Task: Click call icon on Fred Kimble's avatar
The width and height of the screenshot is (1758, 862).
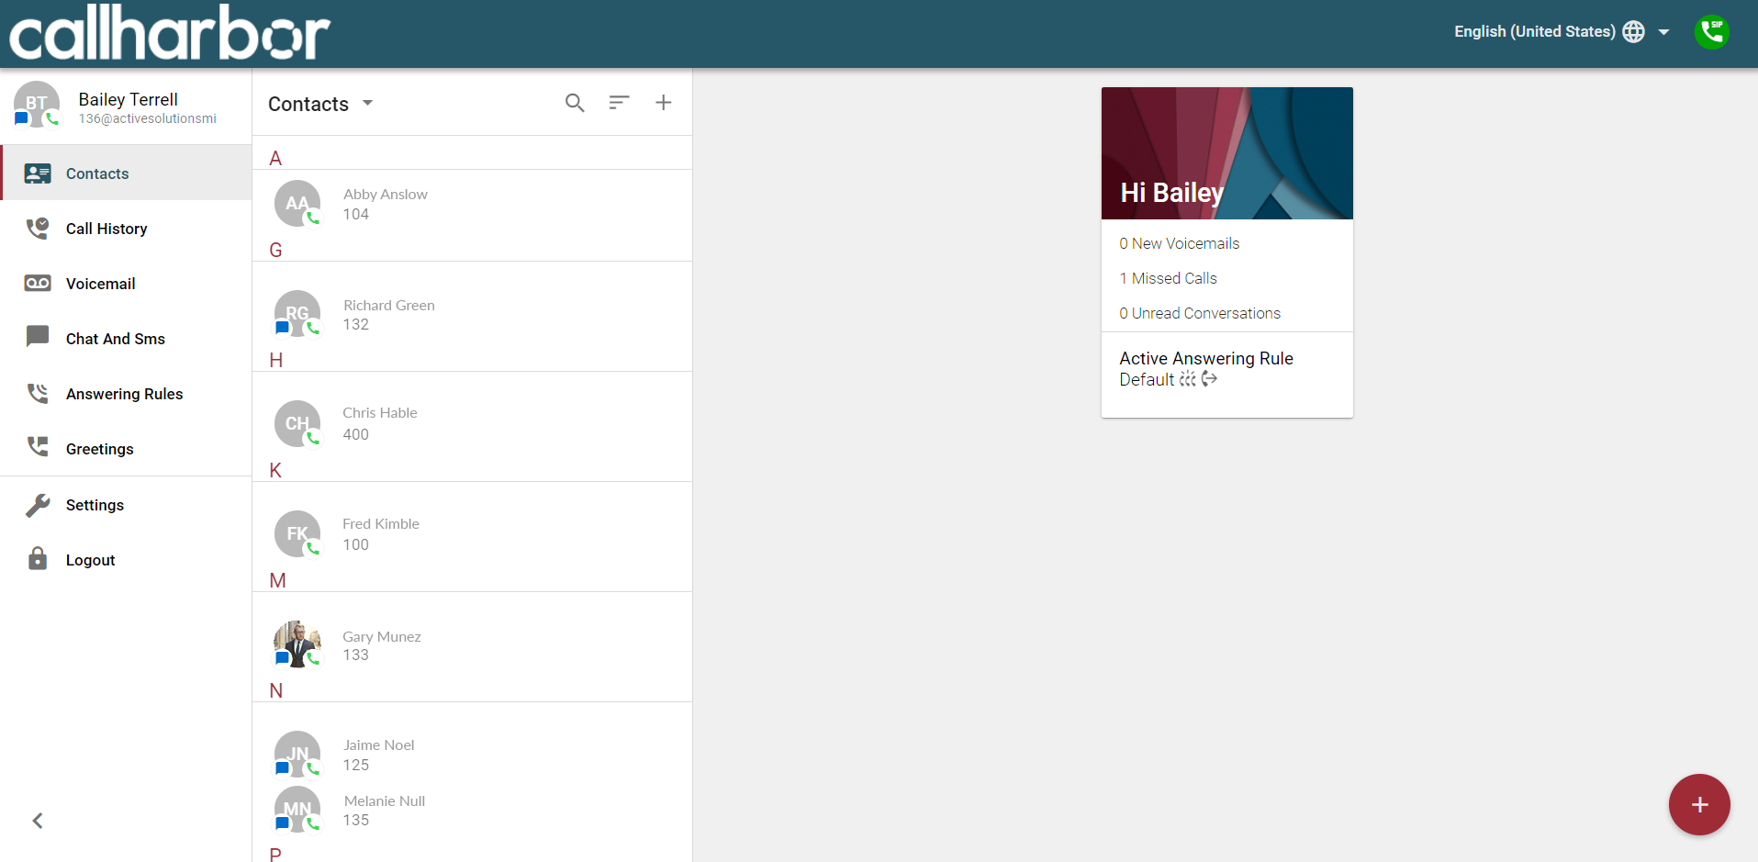Action: coord(313,548)
